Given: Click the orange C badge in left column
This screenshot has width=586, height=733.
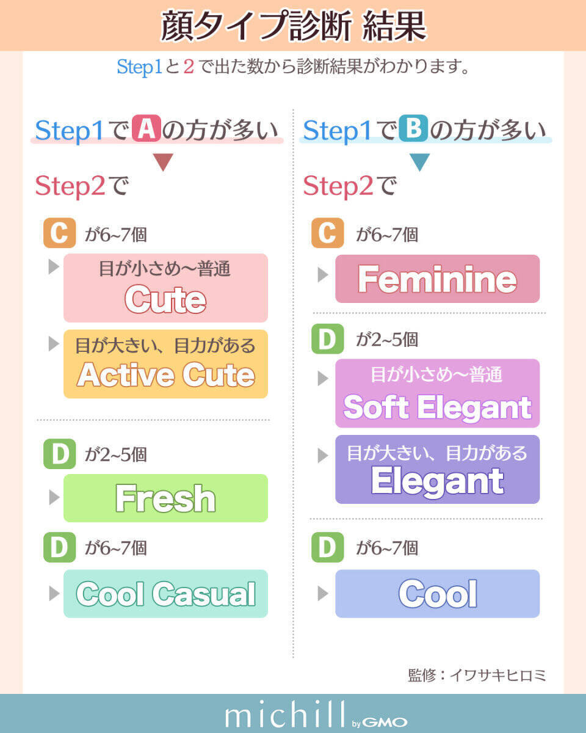Looking at the screenshot, I should (x=59, y=234).
